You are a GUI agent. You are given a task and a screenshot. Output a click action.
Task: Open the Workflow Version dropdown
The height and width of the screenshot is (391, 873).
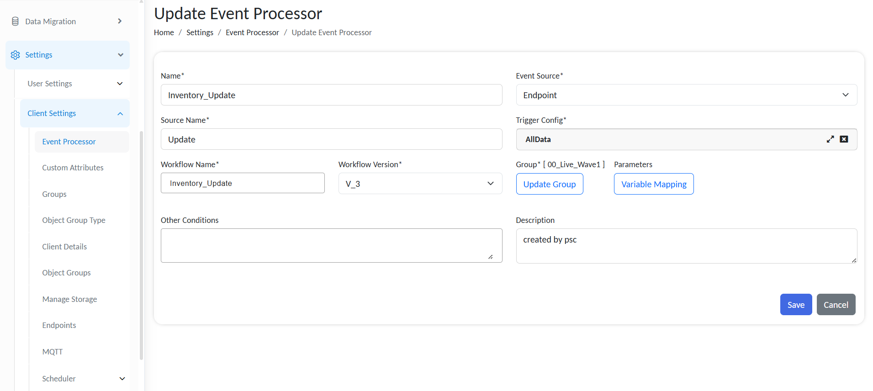[420, 184]
